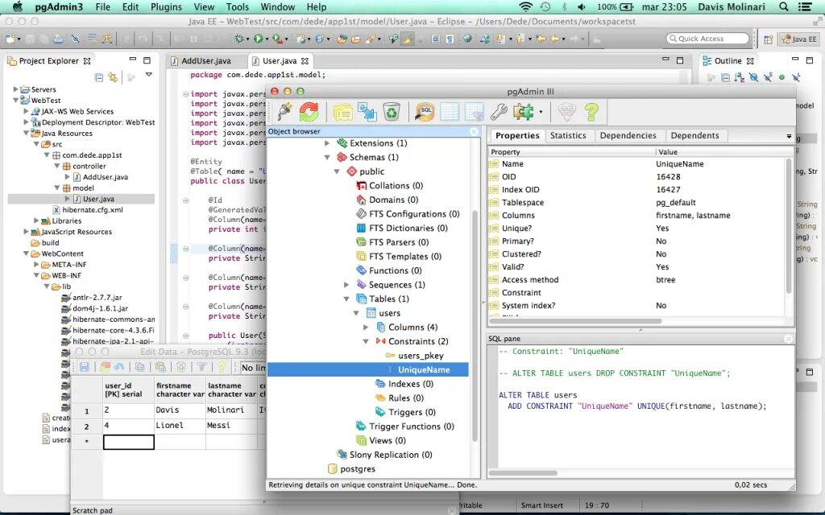
Task: Click the filtered data view icon
Action: click(x=474, y=112)
